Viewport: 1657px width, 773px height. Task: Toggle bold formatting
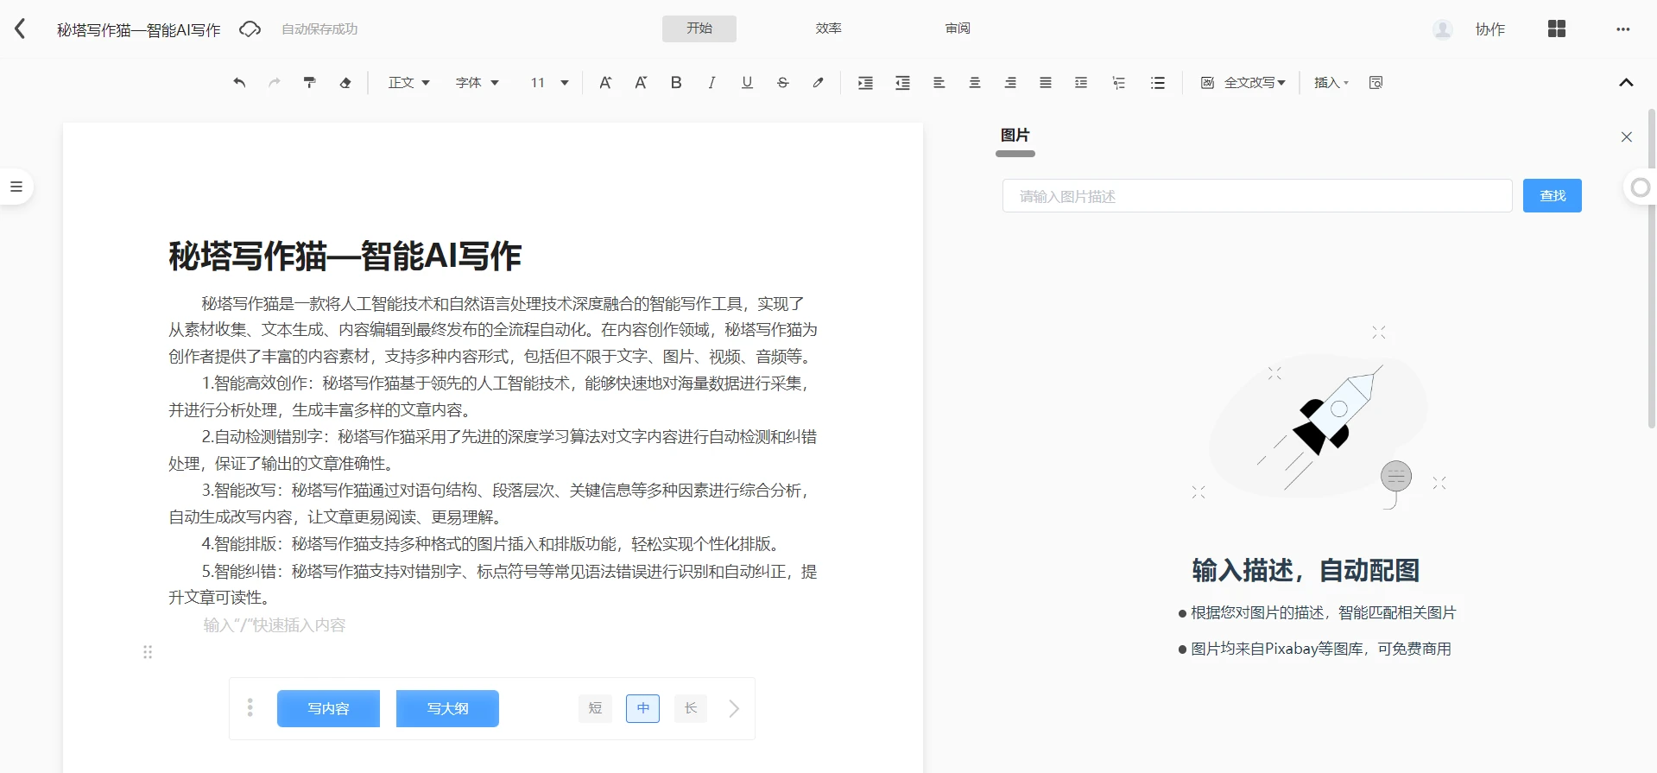point(676,83)
